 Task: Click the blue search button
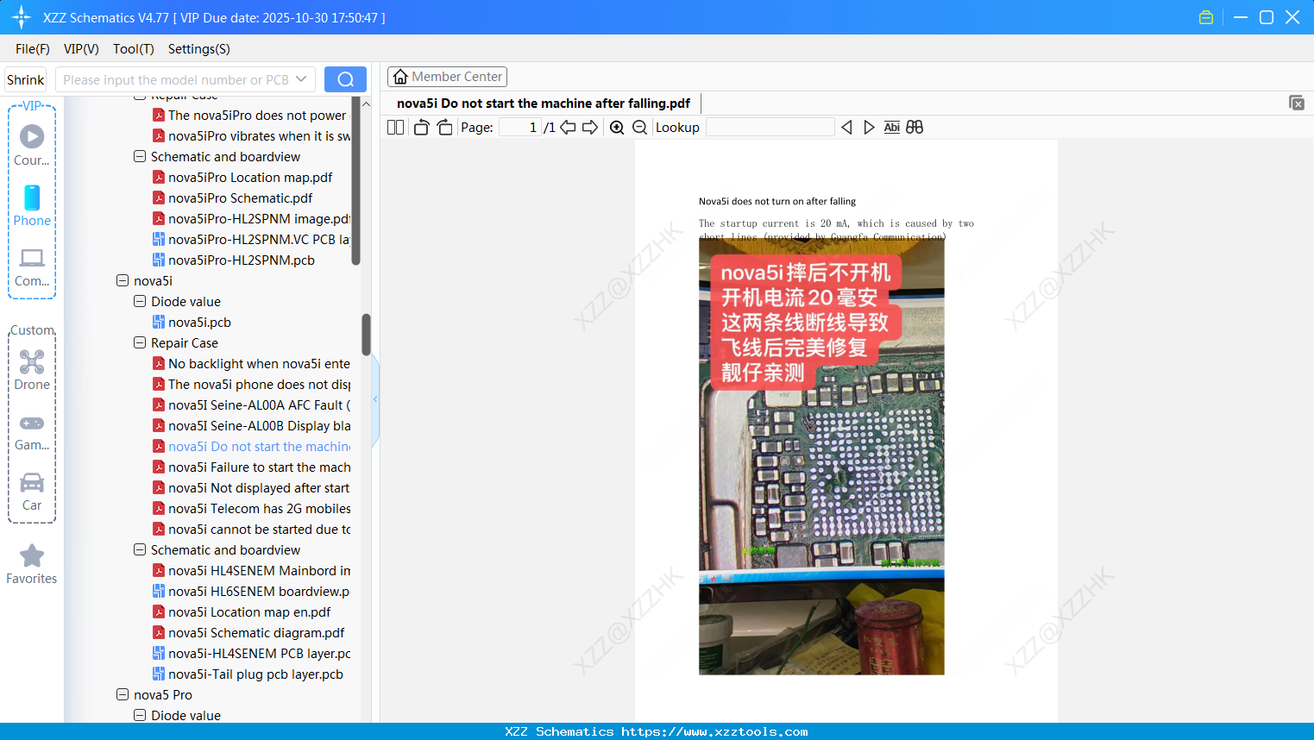click(345, 79)
